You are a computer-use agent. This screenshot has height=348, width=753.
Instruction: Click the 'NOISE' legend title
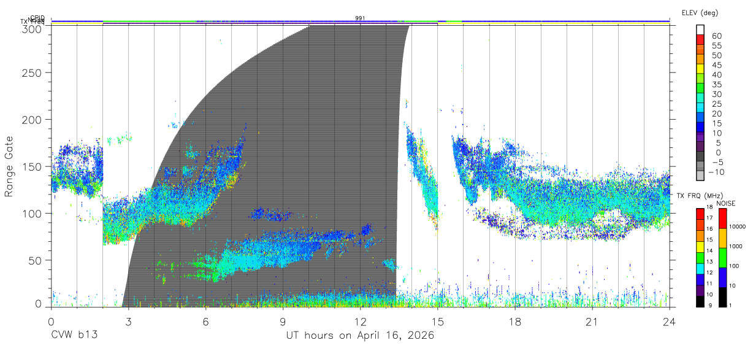(725, 203)
